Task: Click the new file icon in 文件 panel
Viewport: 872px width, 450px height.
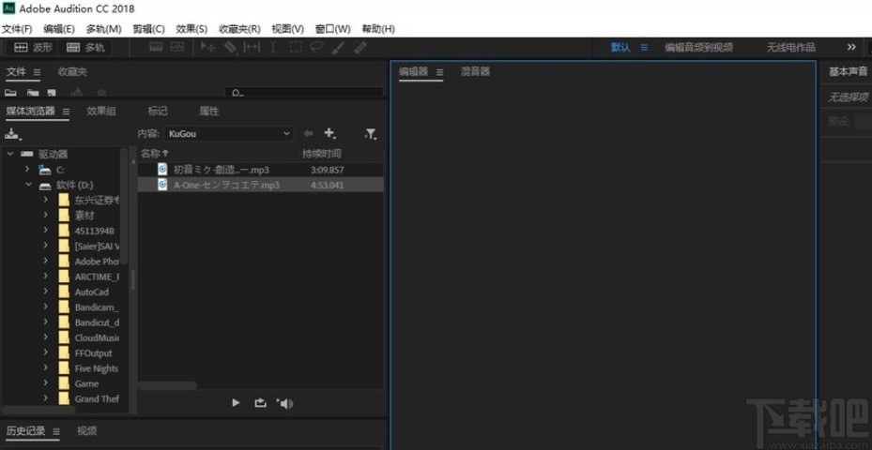Action: coord(52,93)
